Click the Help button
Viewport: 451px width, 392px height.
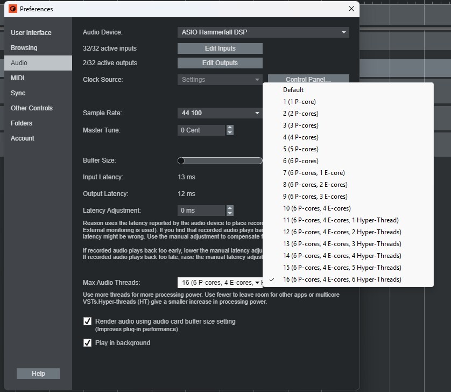click(38, 373)
